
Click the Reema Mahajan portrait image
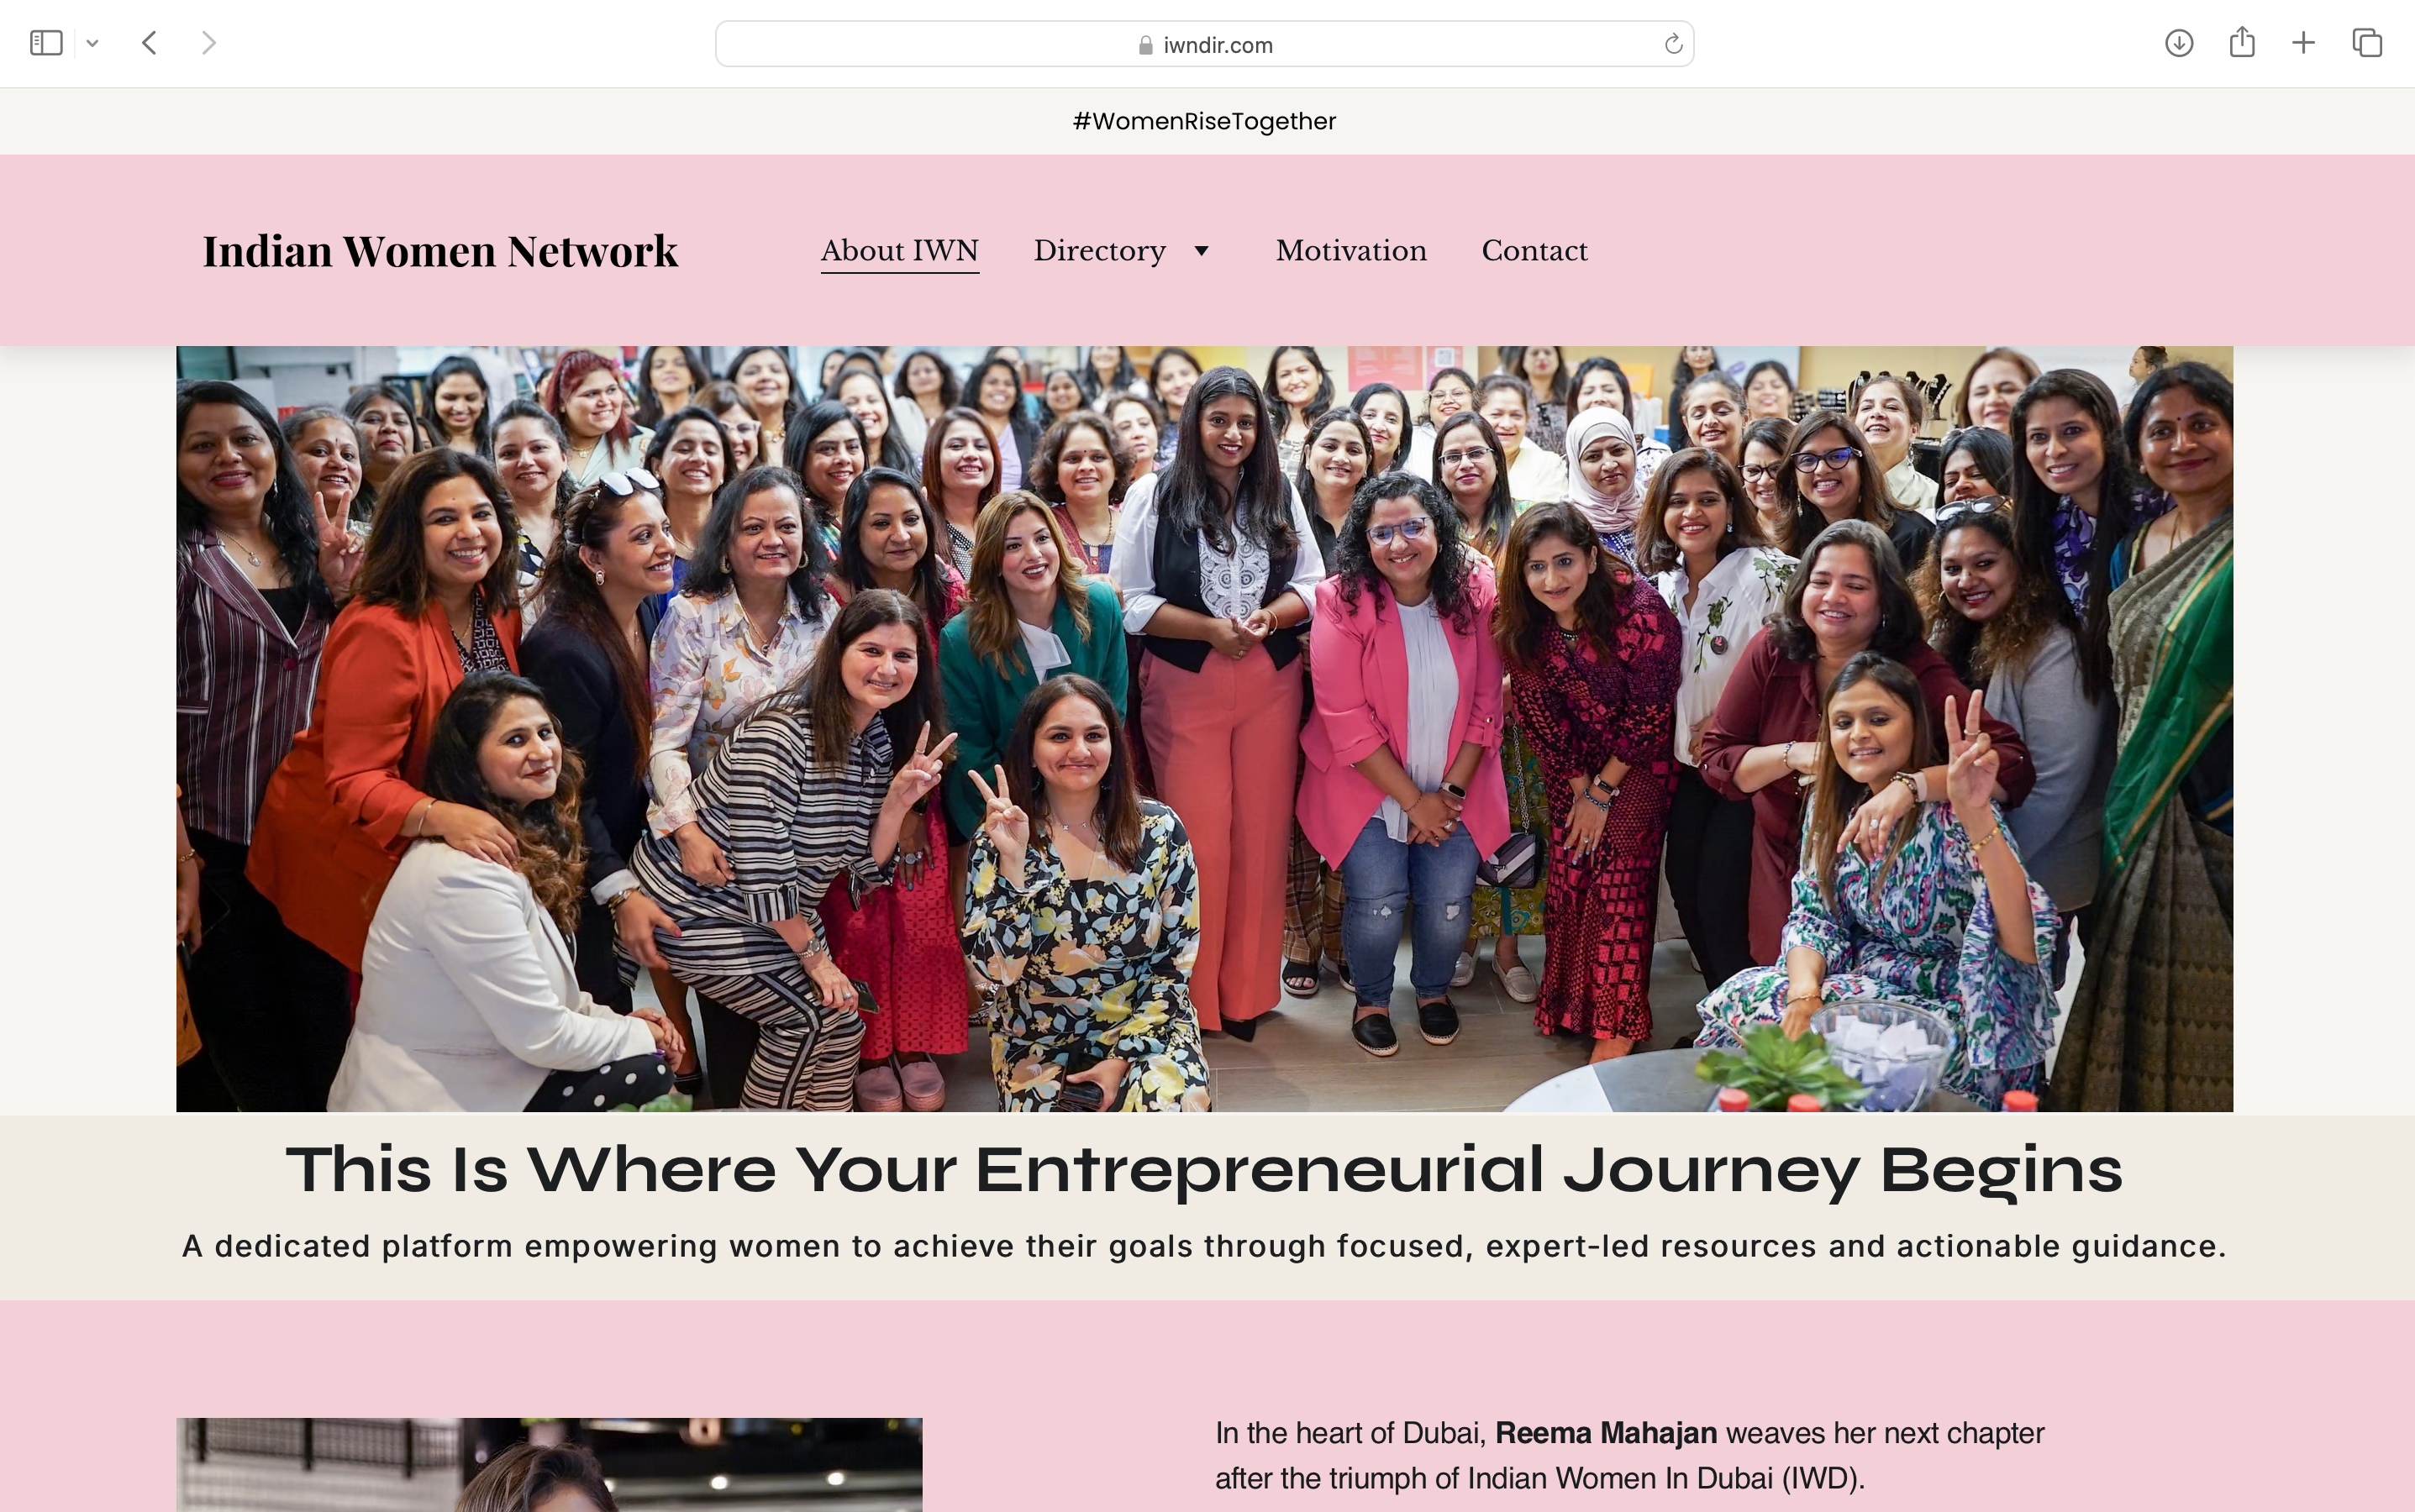[550, 1464]
